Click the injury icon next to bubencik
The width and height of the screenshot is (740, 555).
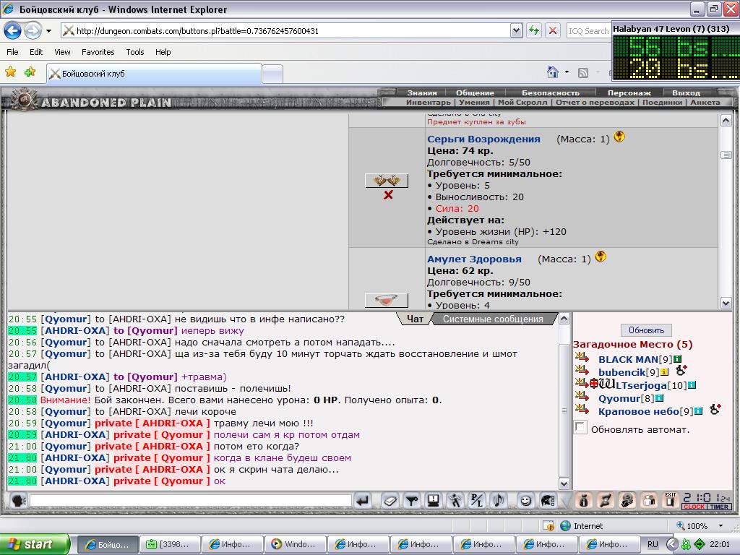(x=681, y=371)
